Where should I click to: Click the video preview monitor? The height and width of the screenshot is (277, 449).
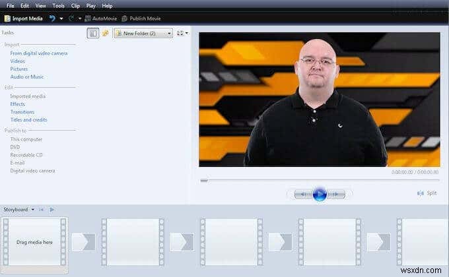click(x=320, y=100)
